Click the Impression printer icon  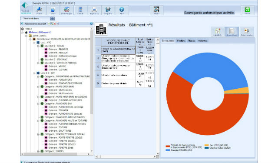click(94, 10)
